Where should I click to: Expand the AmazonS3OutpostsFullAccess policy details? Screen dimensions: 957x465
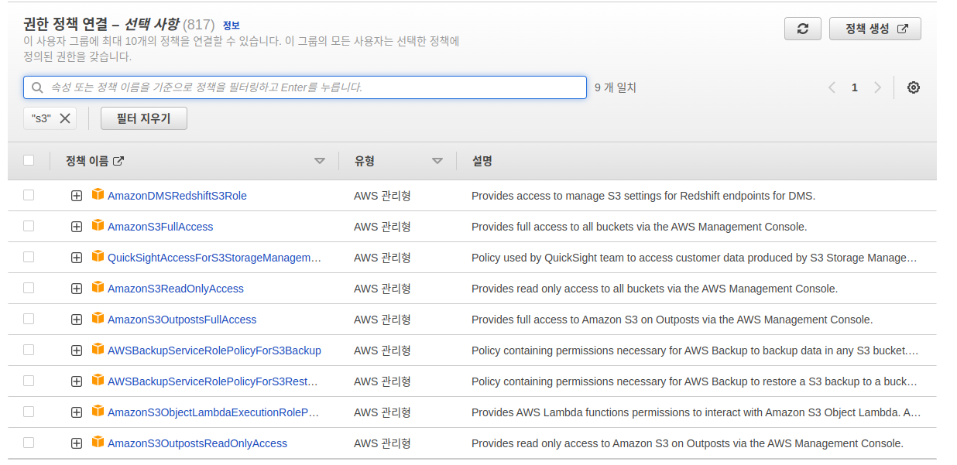pos(77,320)
